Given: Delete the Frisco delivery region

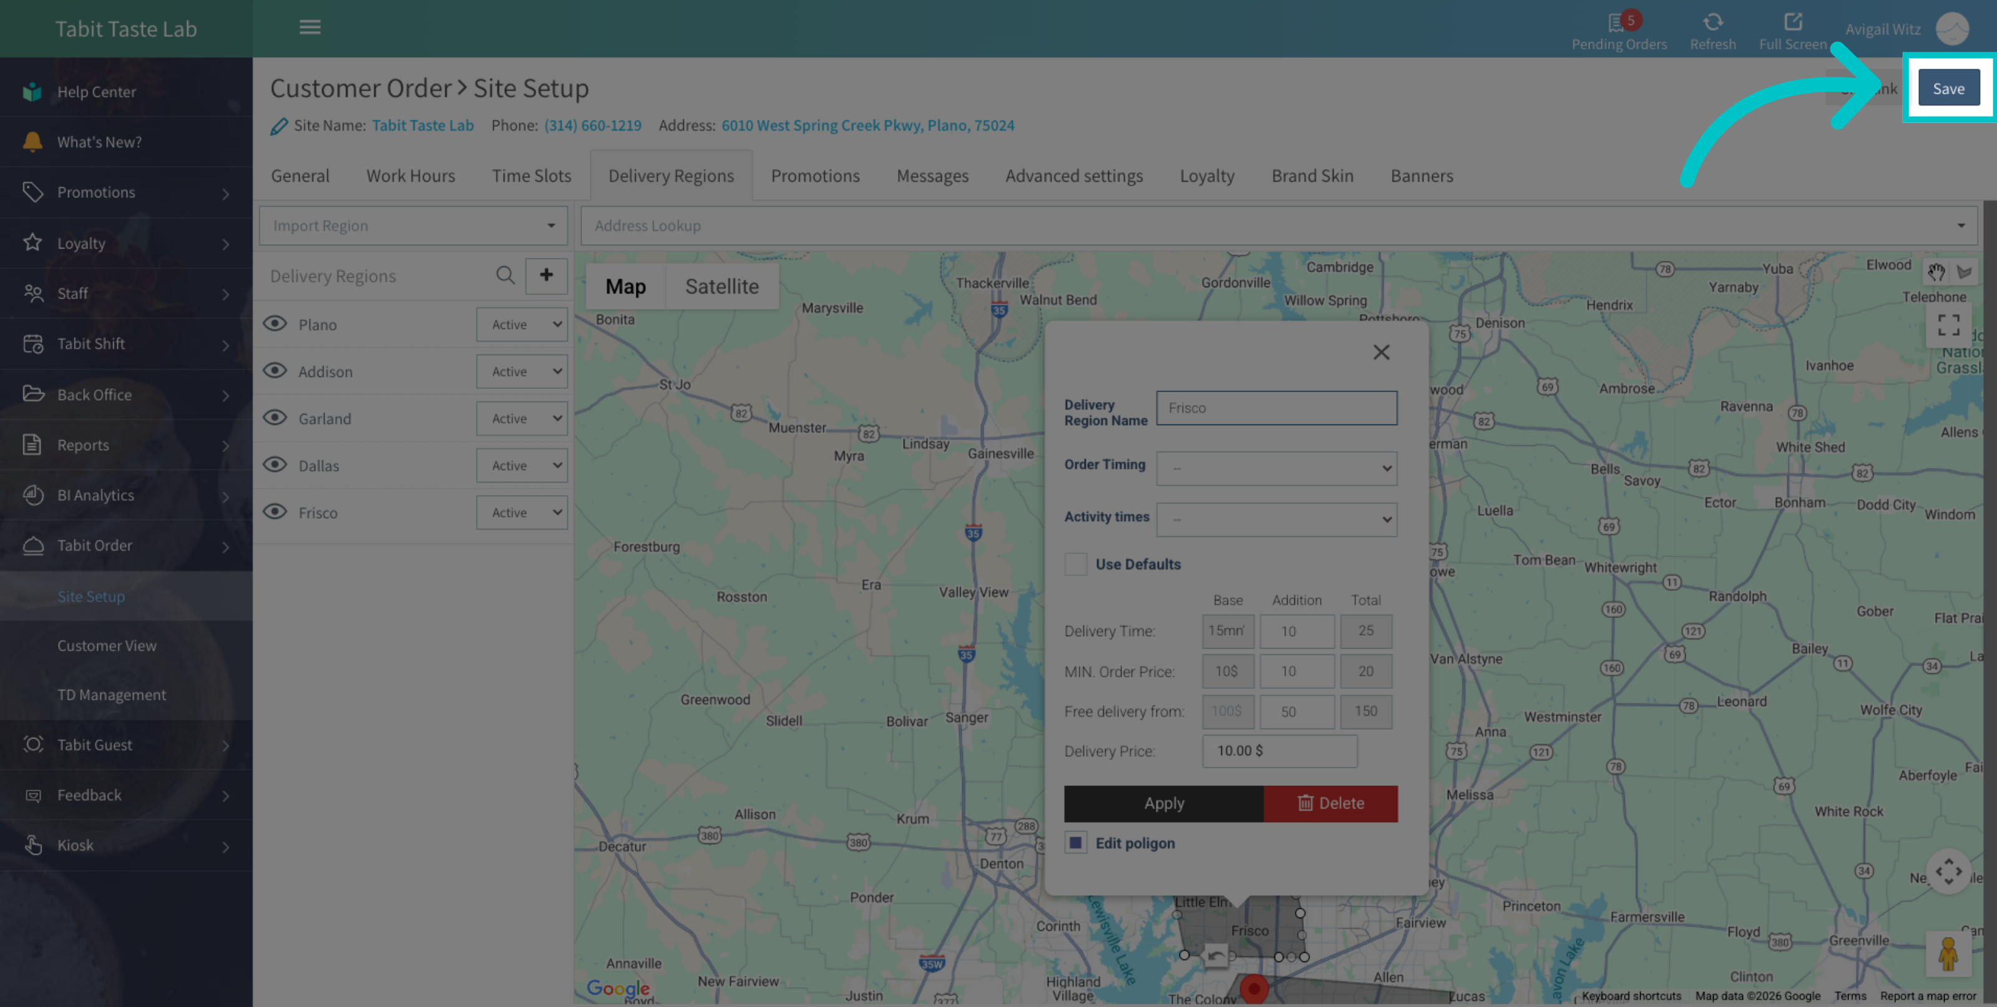Looking at the screenshot, I should tap(1331, 803).
